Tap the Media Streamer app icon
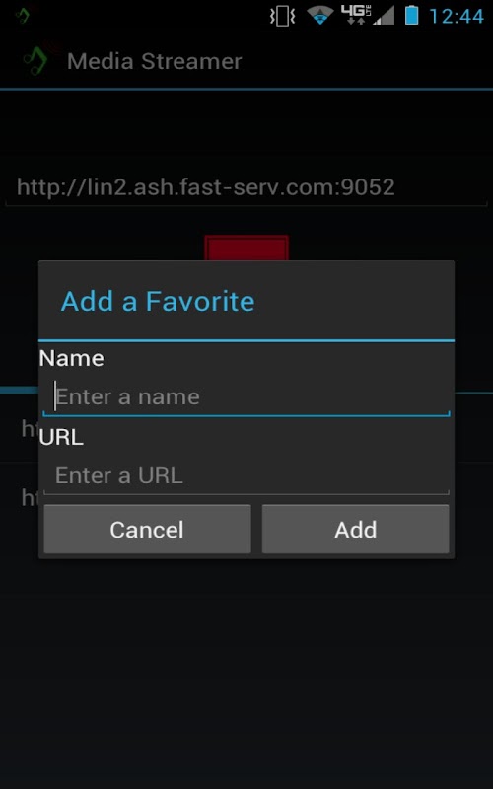 (36, 60)
